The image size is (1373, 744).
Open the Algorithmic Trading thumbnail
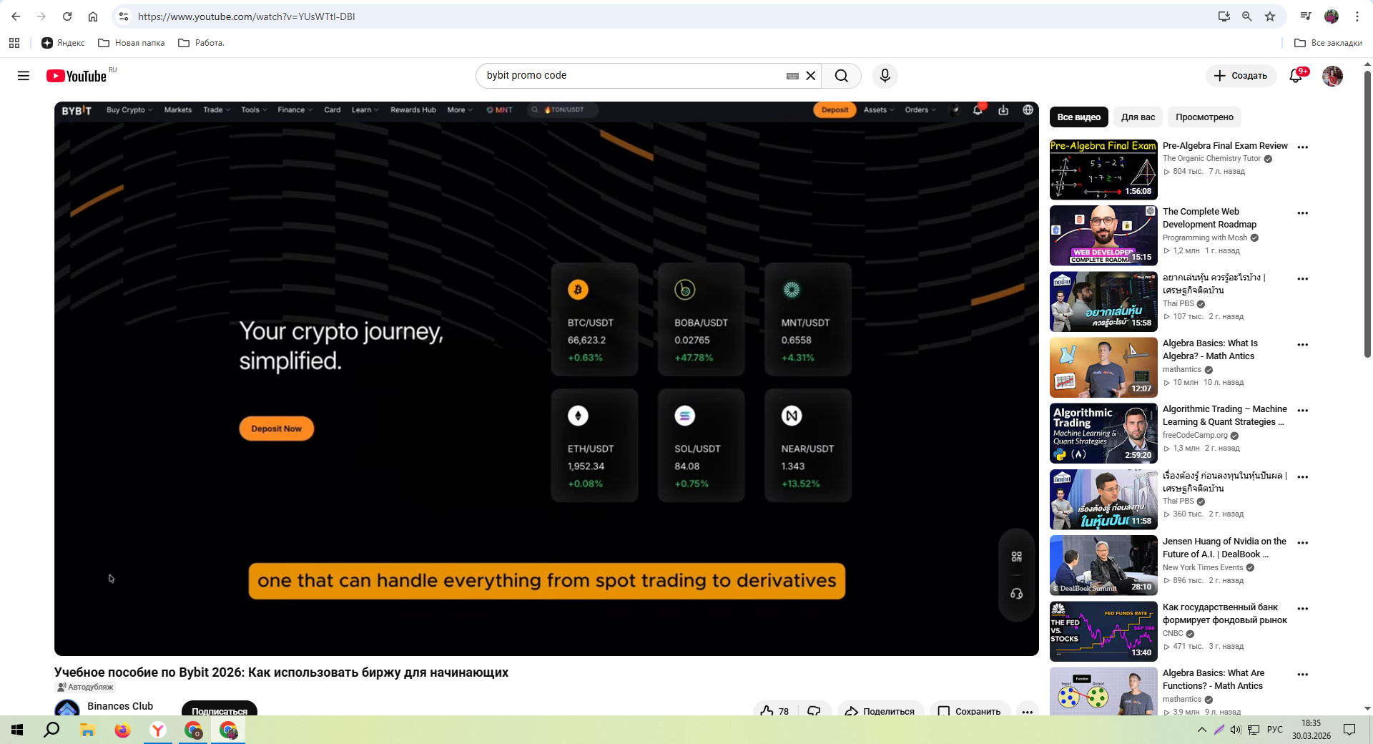(x=1103, y=434)
